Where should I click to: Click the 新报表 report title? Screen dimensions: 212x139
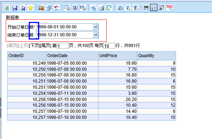tap(13, 18)
